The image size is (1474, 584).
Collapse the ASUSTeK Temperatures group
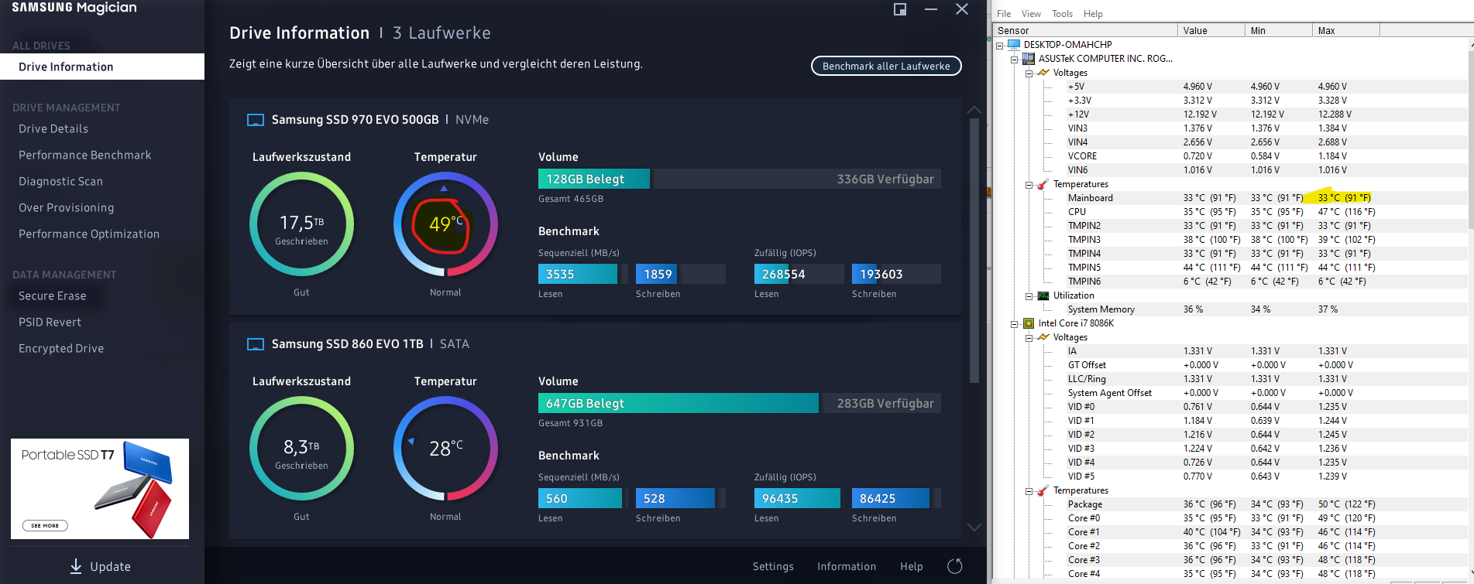pyautogui.click(x=1029, y=185)
